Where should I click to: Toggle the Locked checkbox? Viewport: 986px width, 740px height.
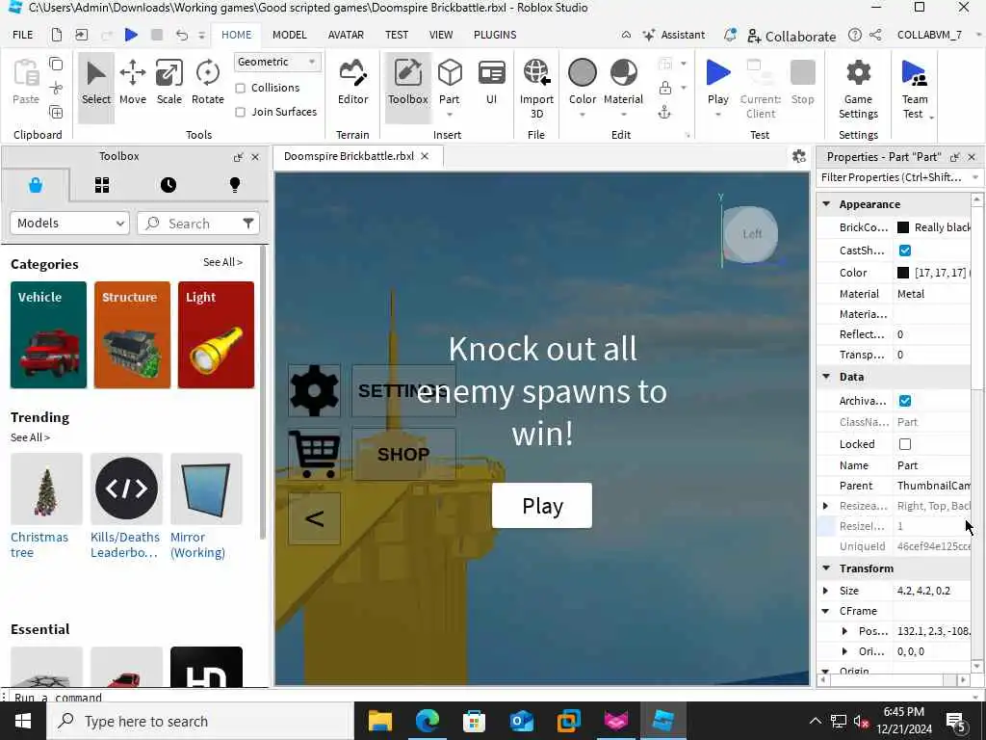click(905, 444)
